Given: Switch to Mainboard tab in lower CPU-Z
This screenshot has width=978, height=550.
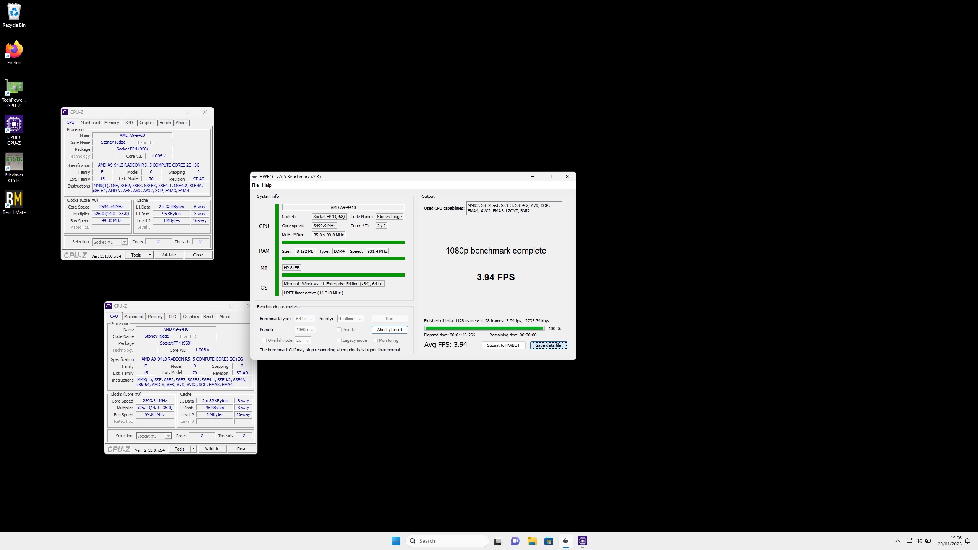Looking at the screenshot, I should [134, 317].
